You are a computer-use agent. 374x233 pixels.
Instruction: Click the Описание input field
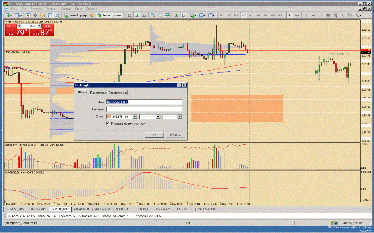(x=144, y=109)
